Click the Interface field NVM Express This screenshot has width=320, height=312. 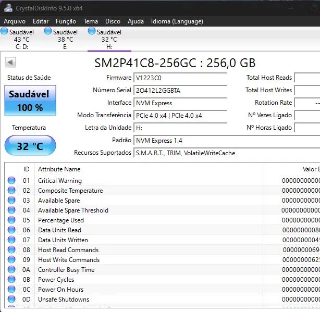(180, 103)
